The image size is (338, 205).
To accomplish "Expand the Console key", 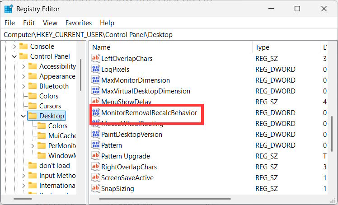I will 14,47.
